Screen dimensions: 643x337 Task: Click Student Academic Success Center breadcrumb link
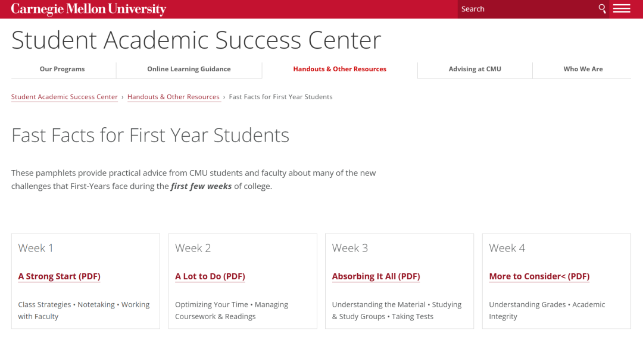tap(64, 97)
